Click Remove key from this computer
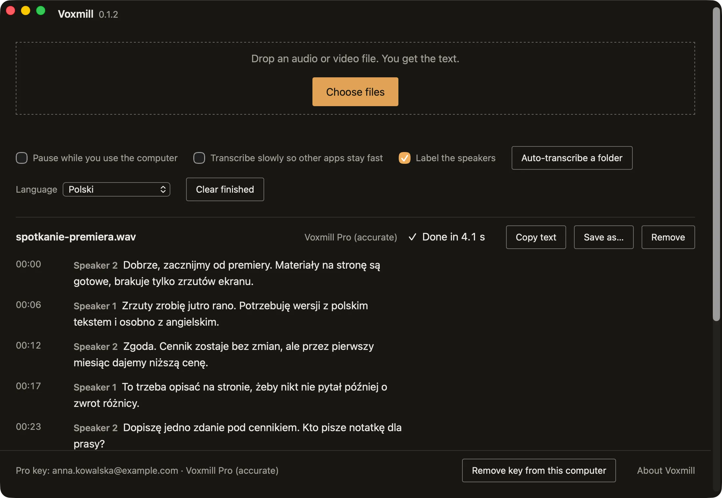 click(539, 470)
